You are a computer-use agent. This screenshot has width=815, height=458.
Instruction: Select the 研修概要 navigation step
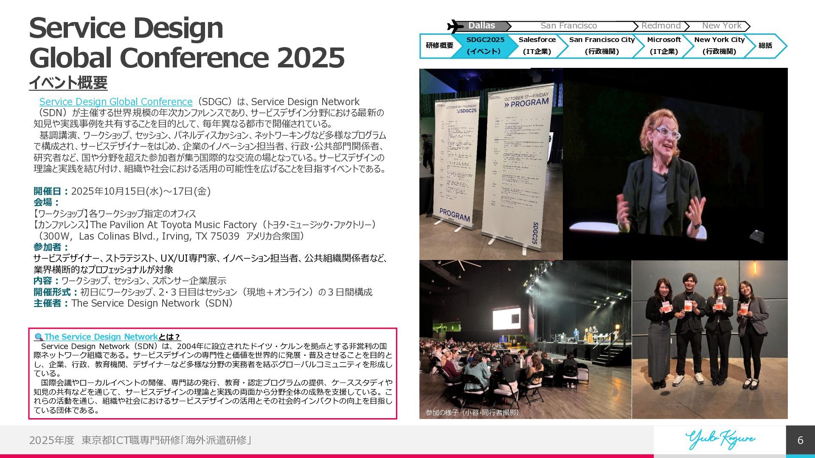pos(439,45)
